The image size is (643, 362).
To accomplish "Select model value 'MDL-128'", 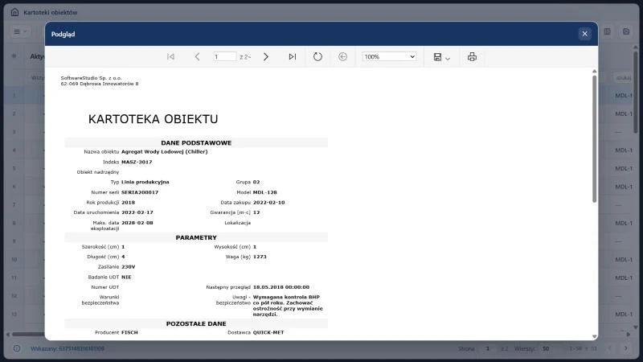I will (x=265, y=192).
